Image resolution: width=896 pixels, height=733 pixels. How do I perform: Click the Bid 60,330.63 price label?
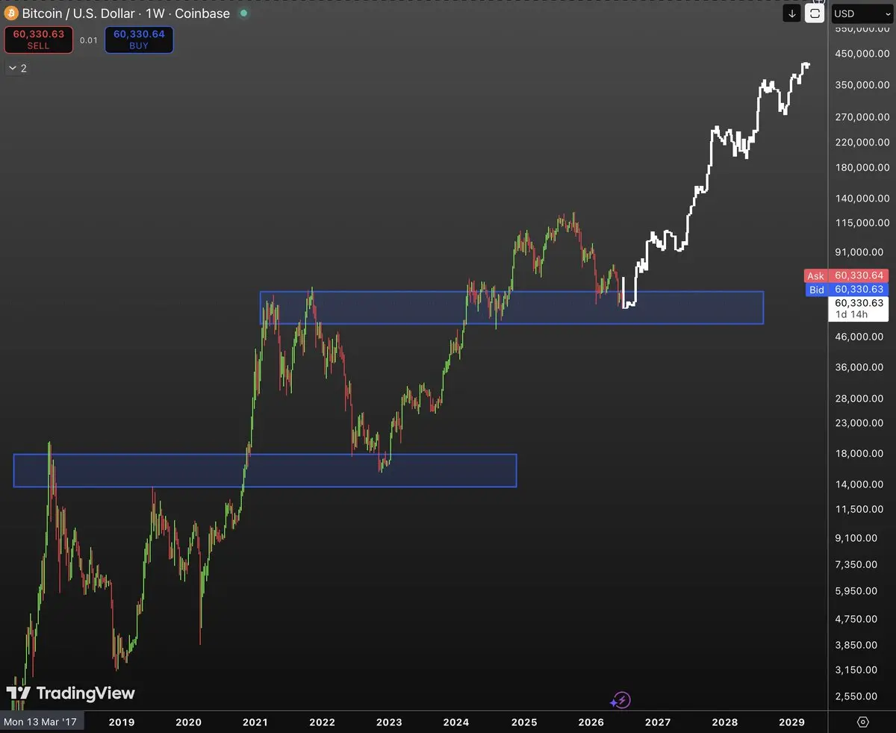click(847, 290)
